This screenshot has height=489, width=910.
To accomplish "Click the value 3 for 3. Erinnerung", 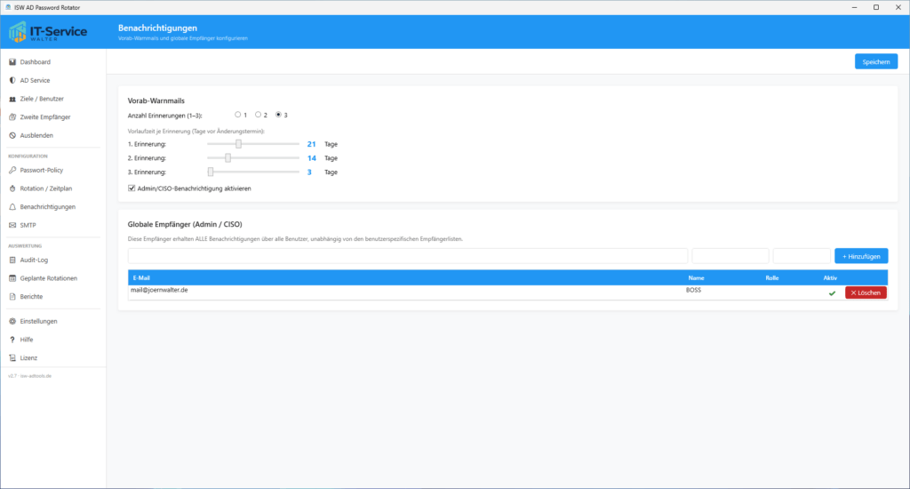I will click(x=309, y=172).
